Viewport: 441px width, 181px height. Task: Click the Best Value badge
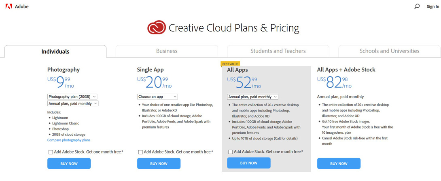point(230,64)
